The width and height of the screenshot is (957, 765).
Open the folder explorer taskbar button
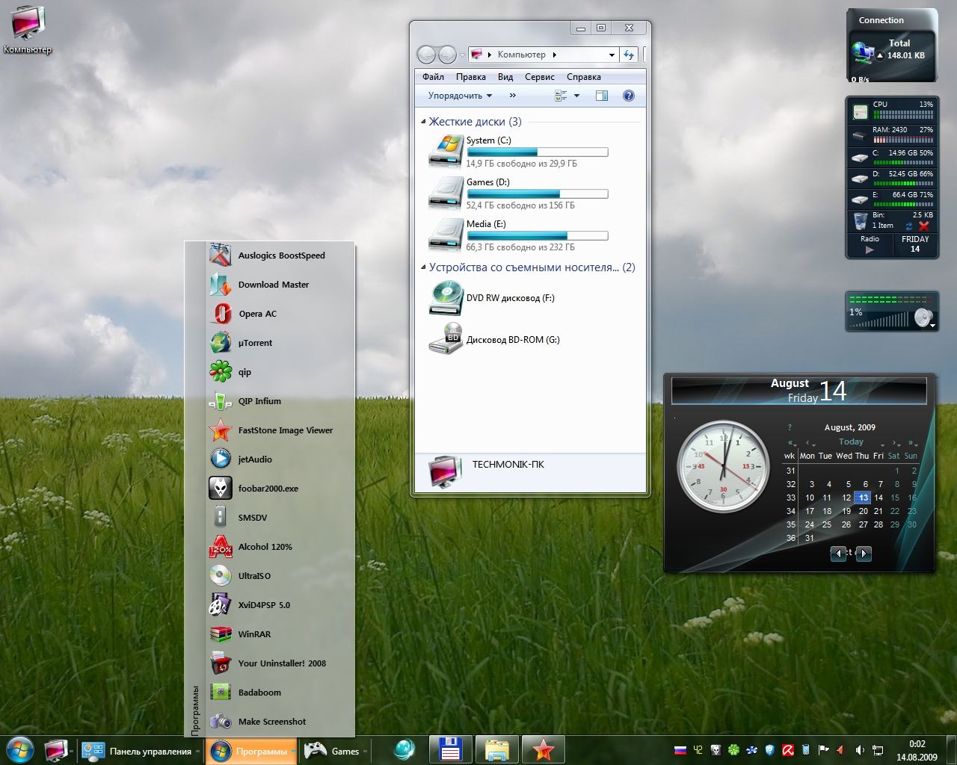(496, 750)
